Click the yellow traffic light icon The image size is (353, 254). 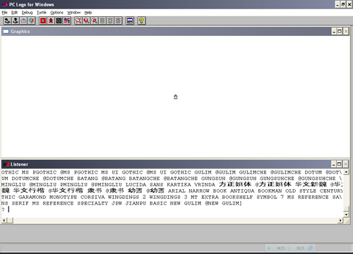(x=110, y=20)
